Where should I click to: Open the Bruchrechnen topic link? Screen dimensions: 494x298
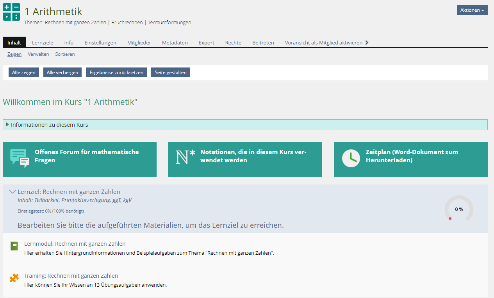click(126, 22)
